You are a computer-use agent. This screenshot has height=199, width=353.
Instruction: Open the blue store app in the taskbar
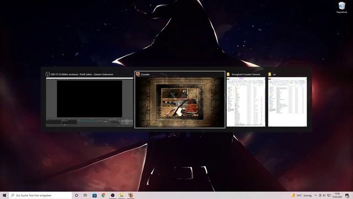94,195
